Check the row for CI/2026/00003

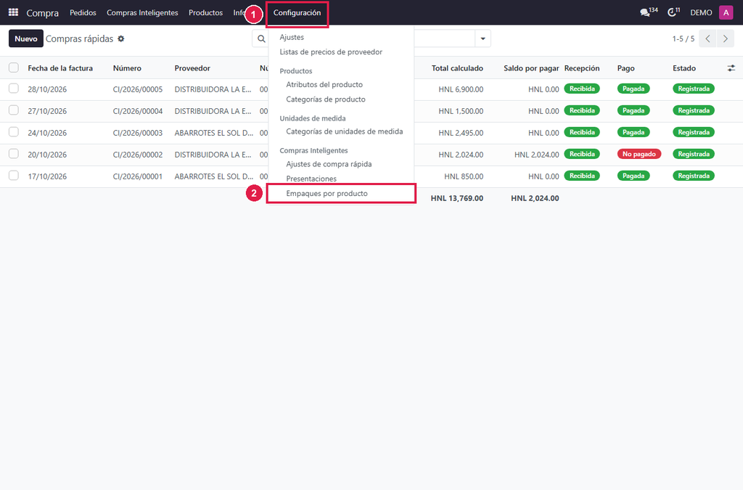[14, 132]
